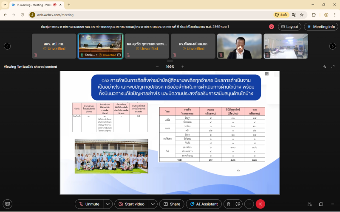Image resolution: width=340 pixels, height=212 pixels.
Task: Start video camera
Action: click(x=131, y=204)
